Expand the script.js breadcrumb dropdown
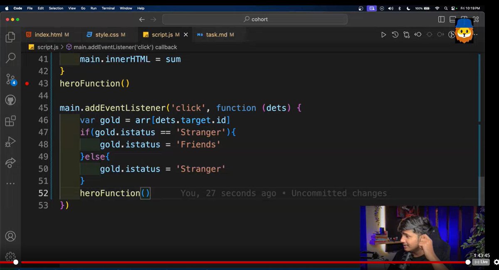Viewport: 499px width, 270px height. click(47, 47)
